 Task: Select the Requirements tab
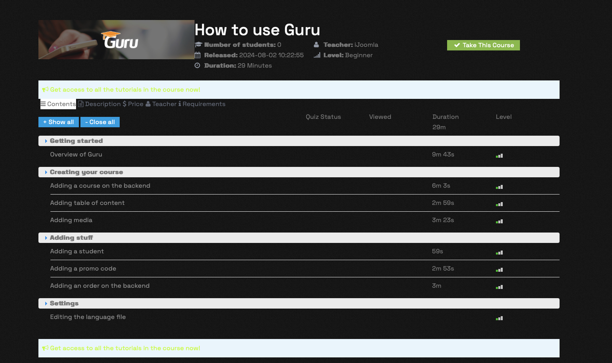pos(202,104)
